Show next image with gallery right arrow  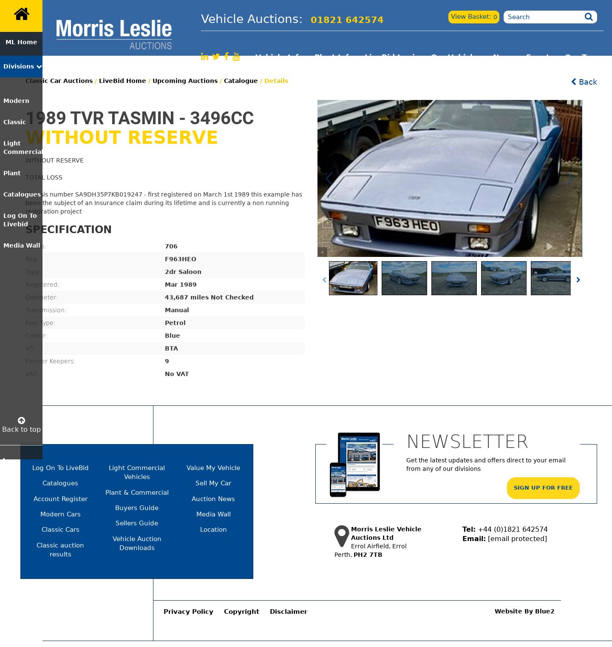click(x=570, y=179)
